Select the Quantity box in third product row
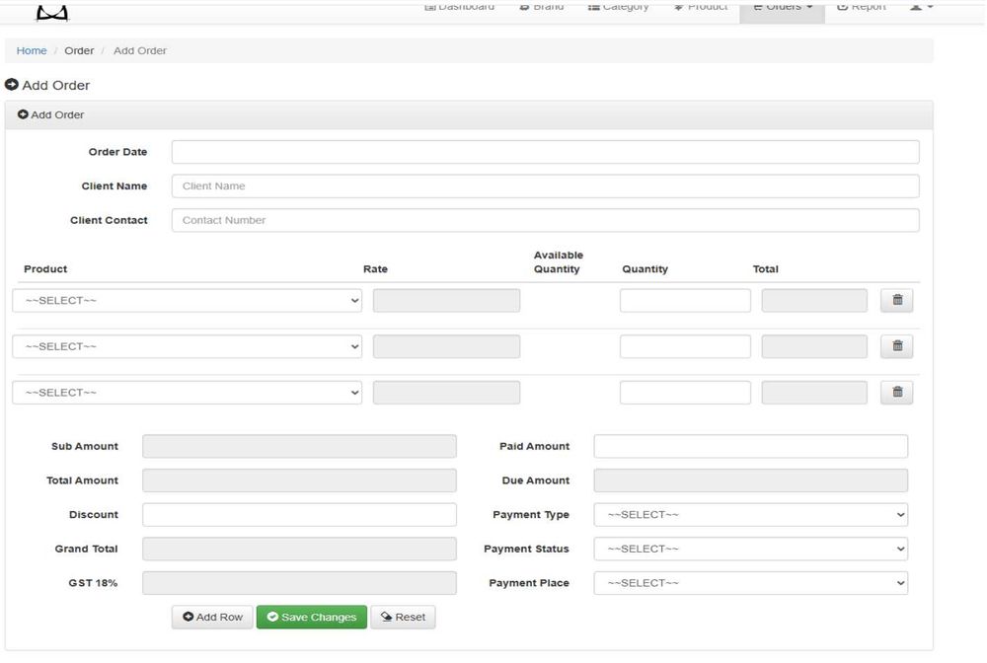The width and height of the screenshot is (987, 663). pyautogui.click(x=685, y=393)
